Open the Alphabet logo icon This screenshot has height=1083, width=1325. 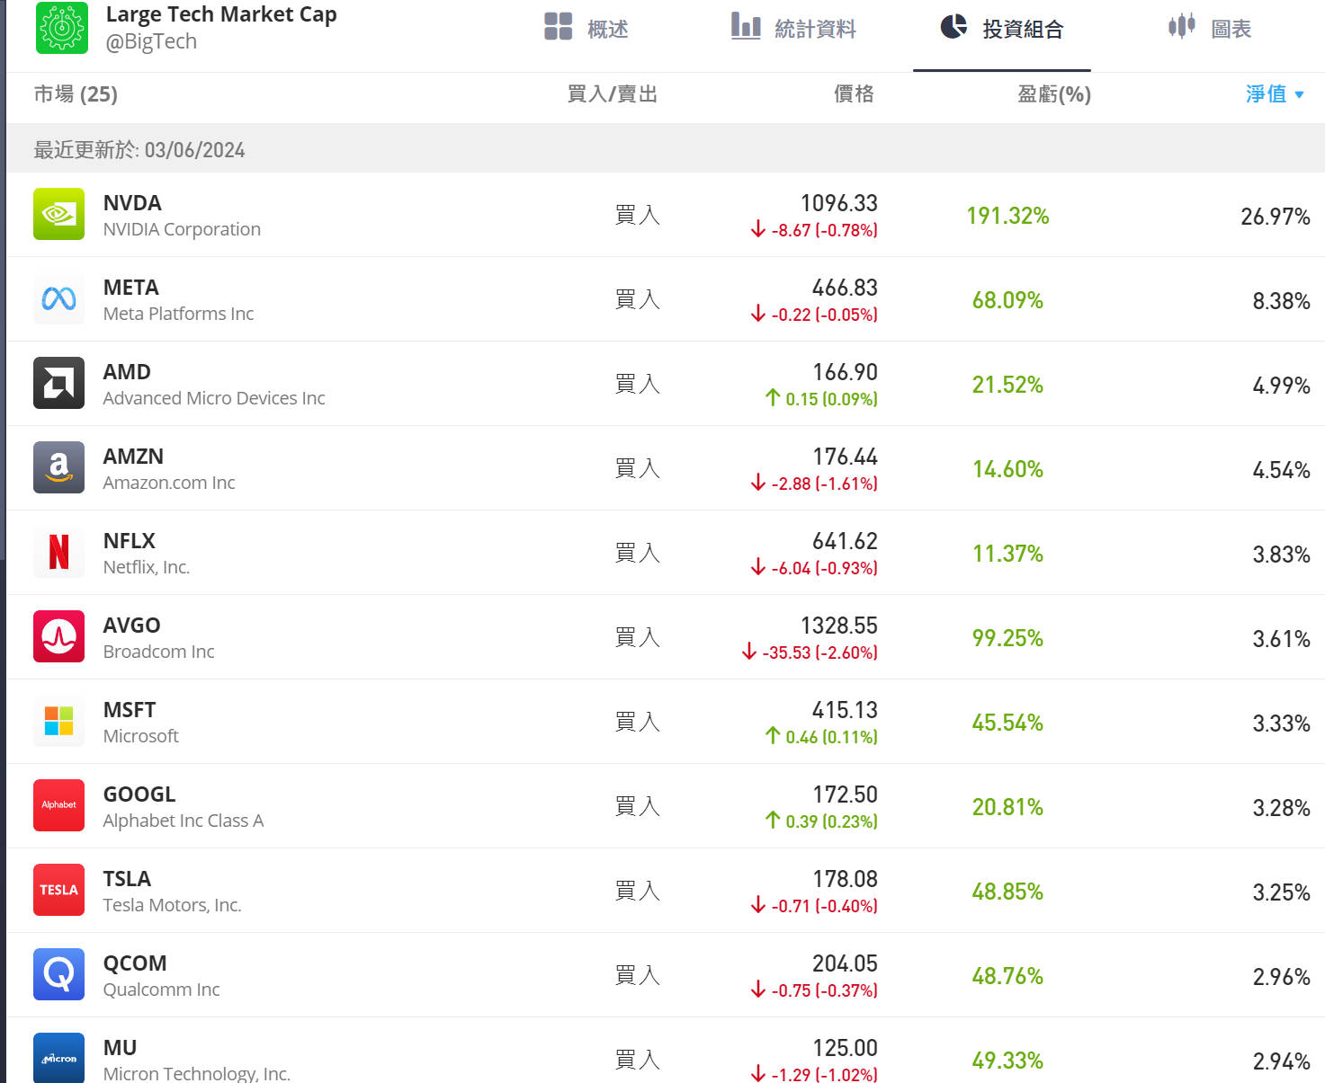pyautogui.click(x=58, y=805)
